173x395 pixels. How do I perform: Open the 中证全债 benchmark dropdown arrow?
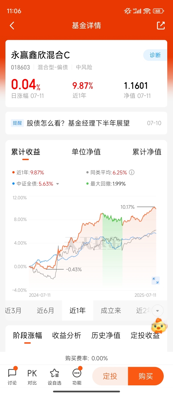point(58,184)
